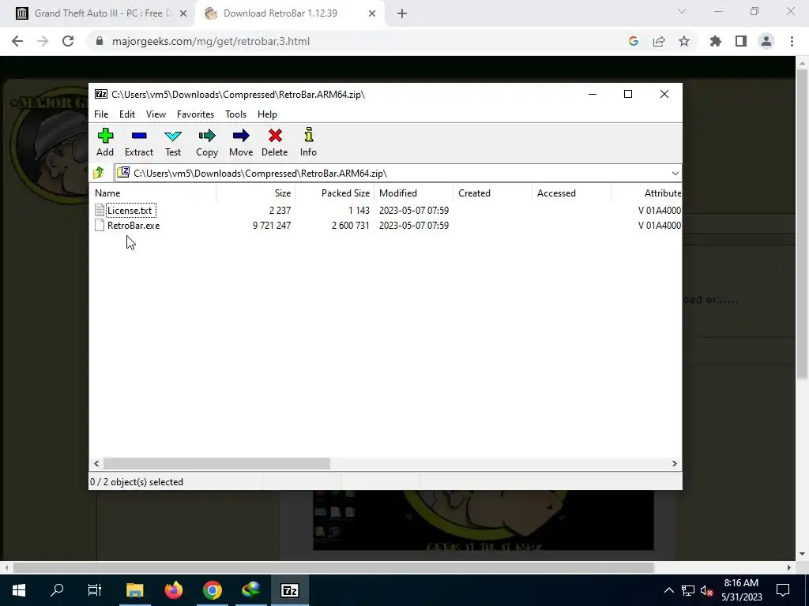
Task: Open Internet Download Manager taskbar icon
Action: pyautogui.click(x=250, y=590)
